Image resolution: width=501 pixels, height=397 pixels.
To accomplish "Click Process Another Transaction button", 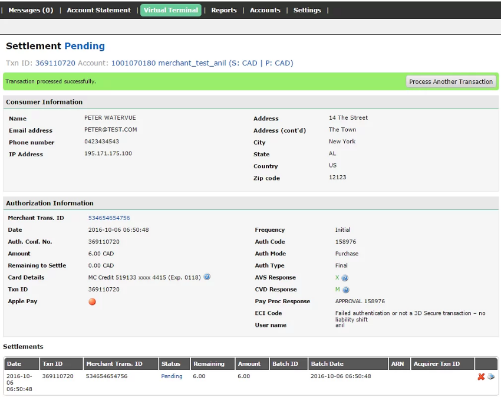I will 451,81.
